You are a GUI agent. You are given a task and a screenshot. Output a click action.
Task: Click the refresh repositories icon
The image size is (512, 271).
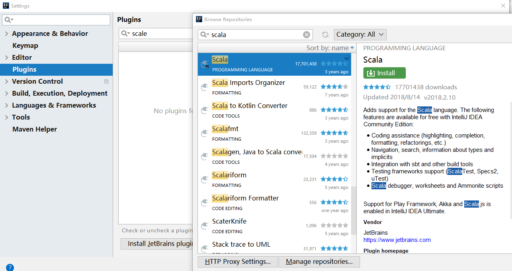(325, 35)
